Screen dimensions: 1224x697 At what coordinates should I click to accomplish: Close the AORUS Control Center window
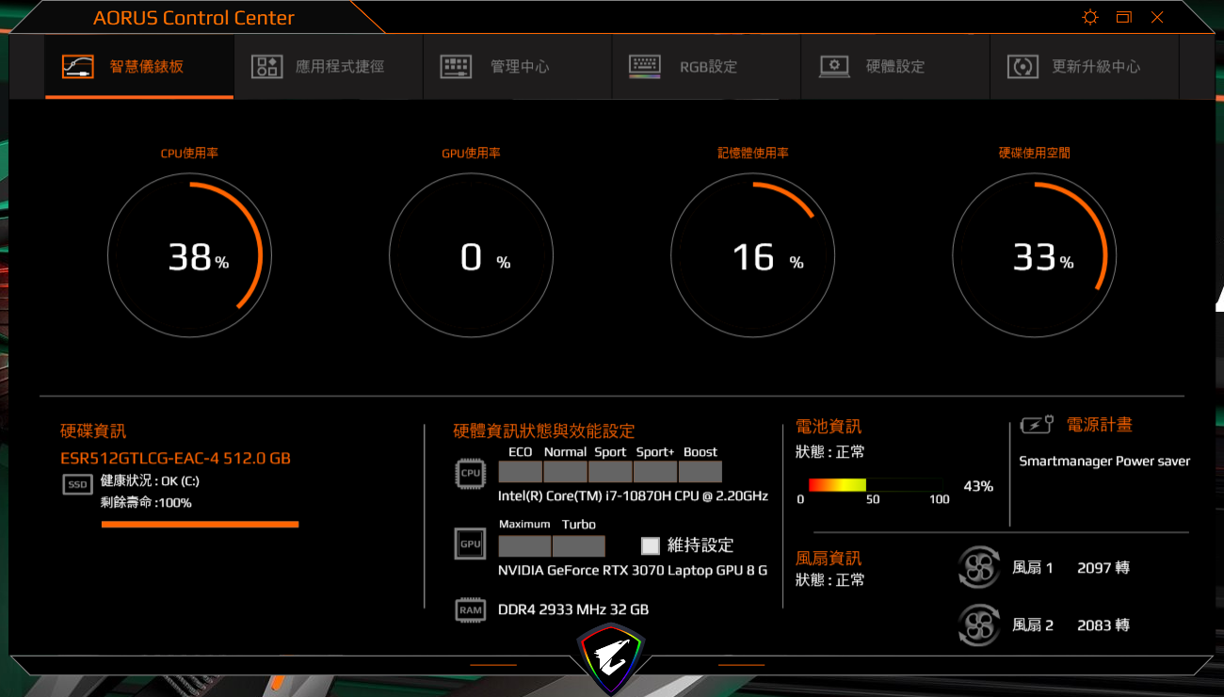(x=1157, y=17)
